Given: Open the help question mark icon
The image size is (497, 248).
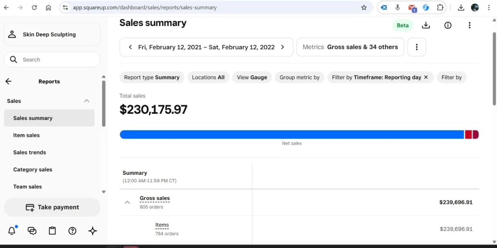Looking at the screenshot, I should click(72, 231).
